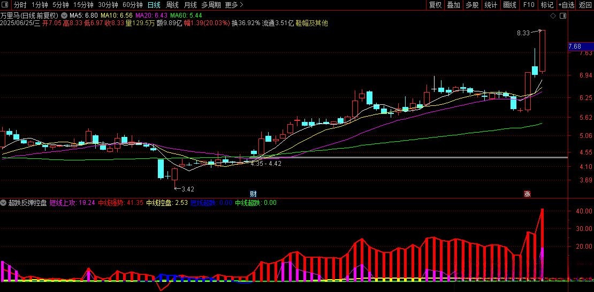The image size is (594, 292).
Task: Toggle 复权 price adjustment
Action: click(x=436, y=5)
